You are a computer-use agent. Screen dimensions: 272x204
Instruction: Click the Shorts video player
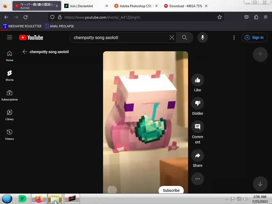pyautogui.click(x=145, y=122)
